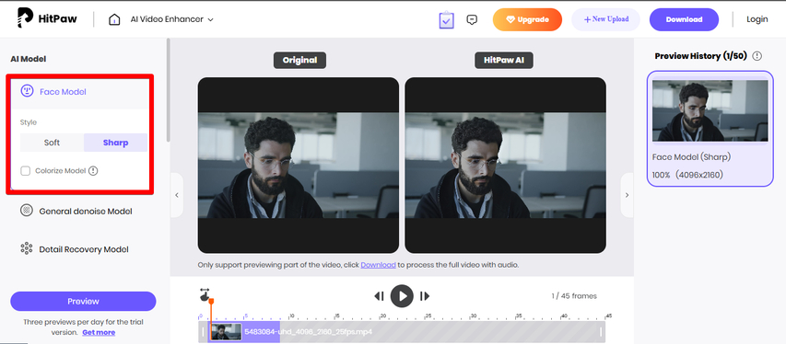Select the Face Model option

79,92
